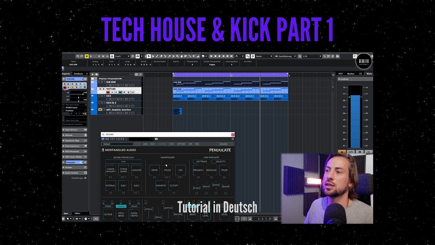435x245 pixels.
Task: Click the Add Track plus icon
Action: coord(92,74)
